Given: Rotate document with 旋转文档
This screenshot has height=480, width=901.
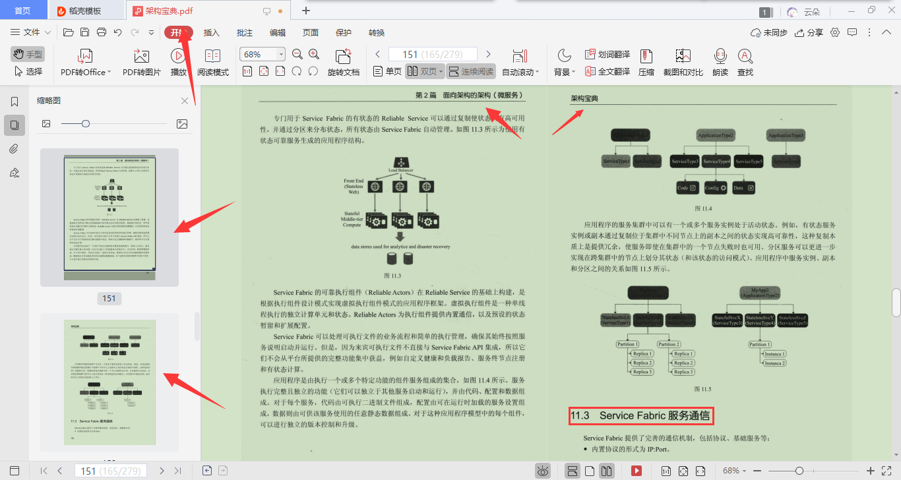Looking at the screenshot, I should [x=344, y=63].
